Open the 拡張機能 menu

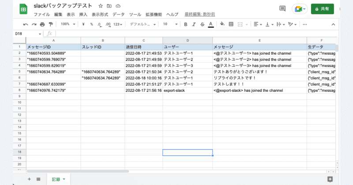(154, 15)
